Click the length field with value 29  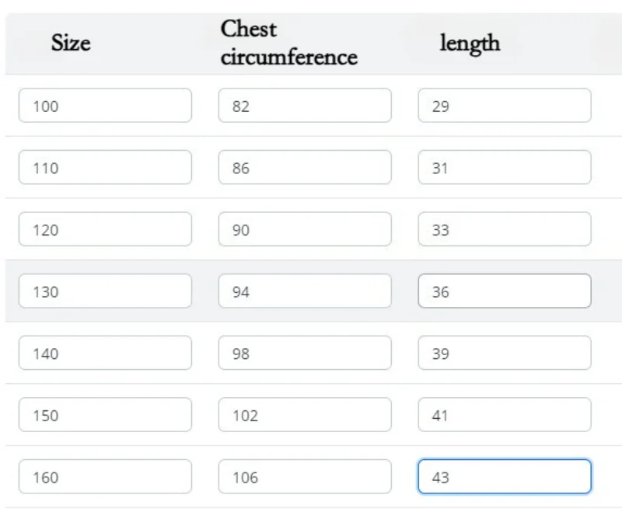point(505,106)
